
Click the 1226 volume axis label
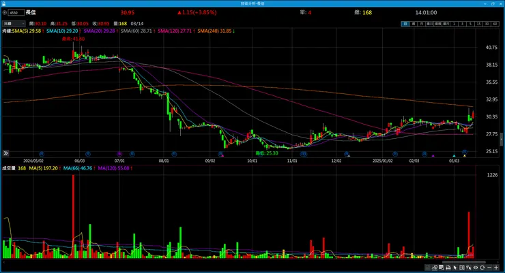[x=492, y=175]
